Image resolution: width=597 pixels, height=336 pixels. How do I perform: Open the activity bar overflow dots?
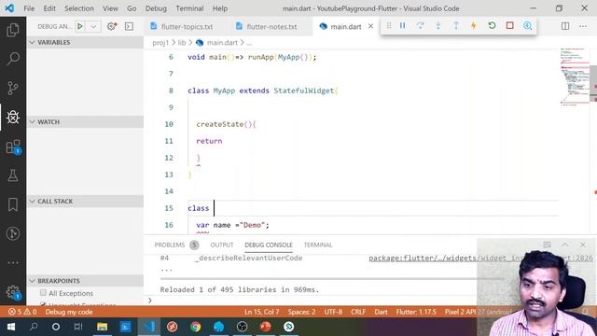tap(13, 262)
